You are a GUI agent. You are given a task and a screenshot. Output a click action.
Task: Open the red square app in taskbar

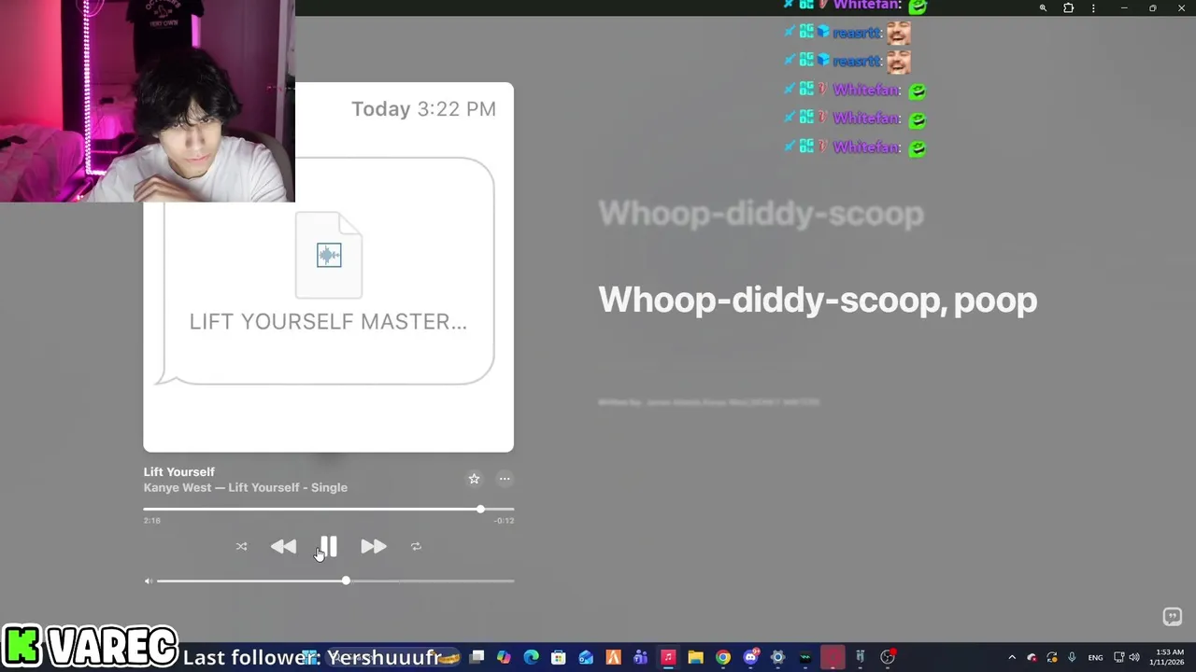point(833,657)
